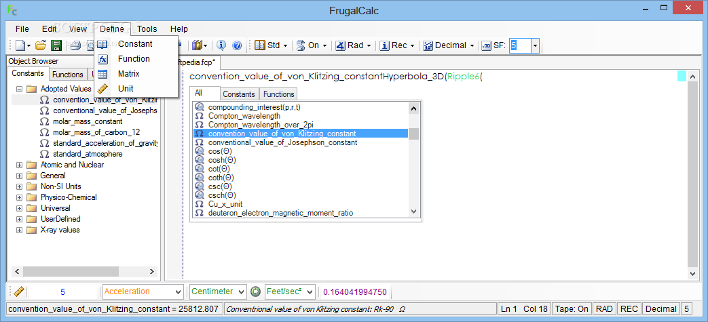708x322 pixels.
Task: Choose compounding_interest(p,r,t) in autocomplete list
Action: pos(254,107)
